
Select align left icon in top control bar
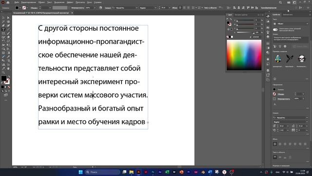point(180,8)
